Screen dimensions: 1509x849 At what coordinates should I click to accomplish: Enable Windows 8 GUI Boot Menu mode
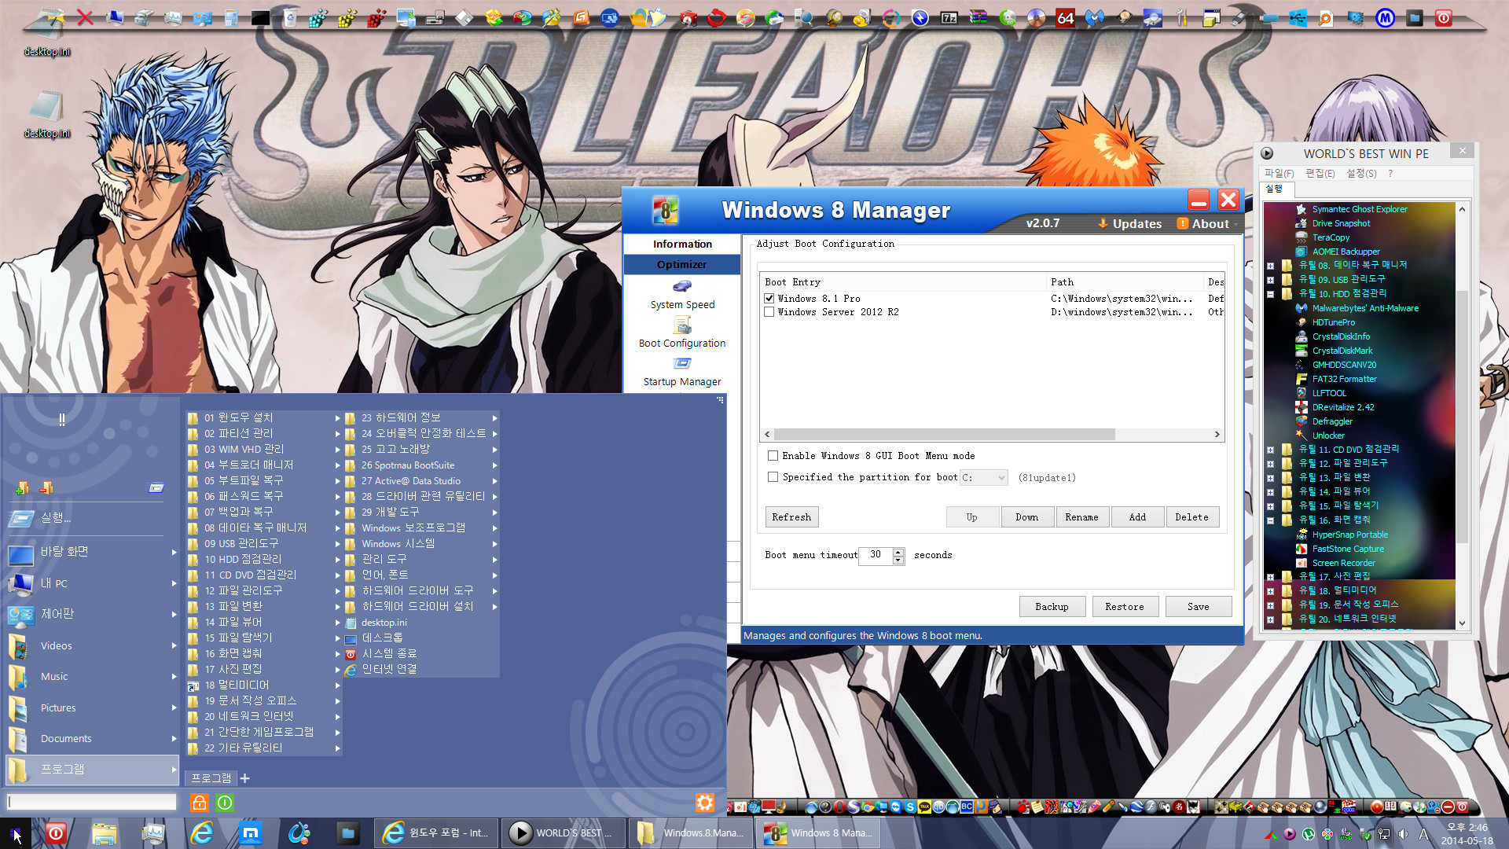click(x=773, y=456)
